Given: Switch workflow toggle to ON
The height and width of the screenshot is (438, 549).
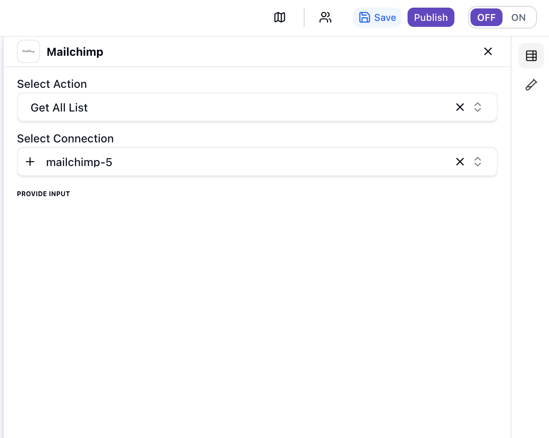Looking at the screenshot, I should [518, 17].
